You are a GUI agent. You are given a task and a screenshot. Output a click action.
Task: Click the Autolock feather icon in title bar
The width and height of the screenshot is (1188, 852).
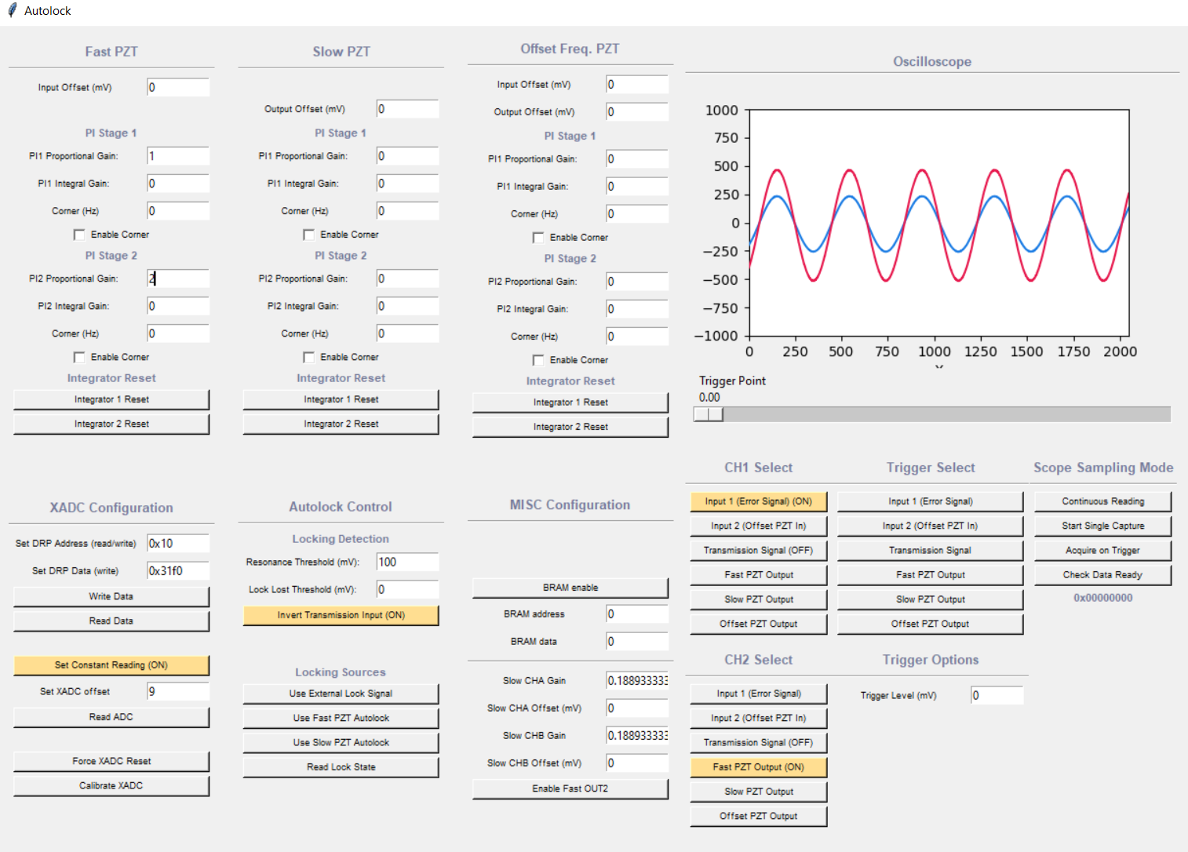12,10
